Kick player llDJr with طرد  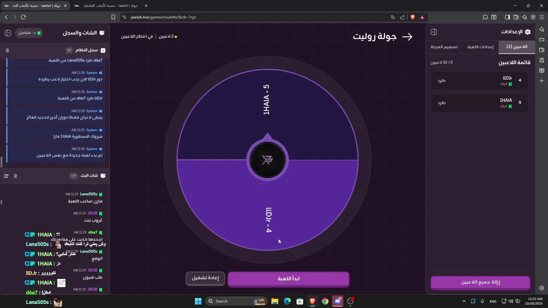coord(441,80)
